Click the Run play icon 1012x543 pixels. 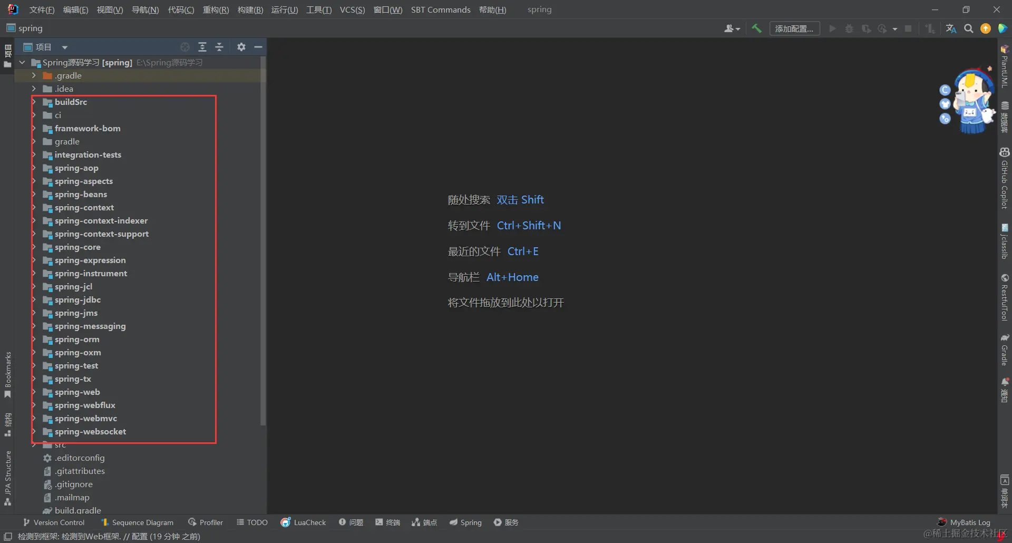pyautogui.click(x=832, y=28)
